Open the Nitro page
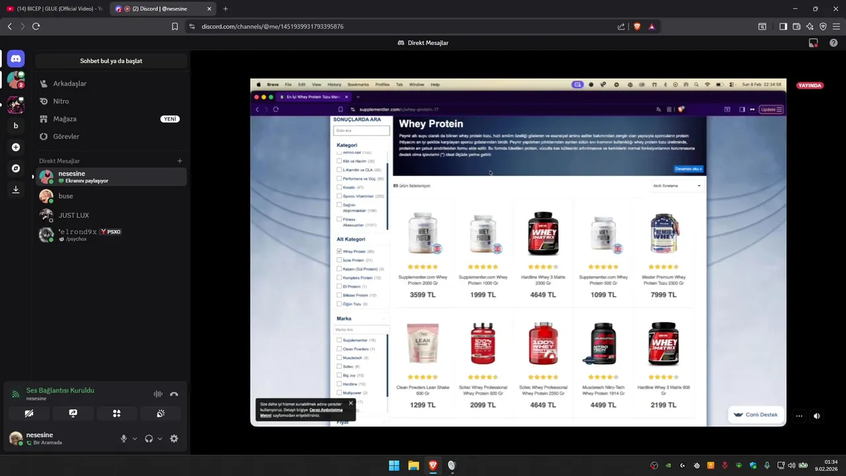Image resolution: width=846 pixels, height=476 pixels. tap(111, 101)
